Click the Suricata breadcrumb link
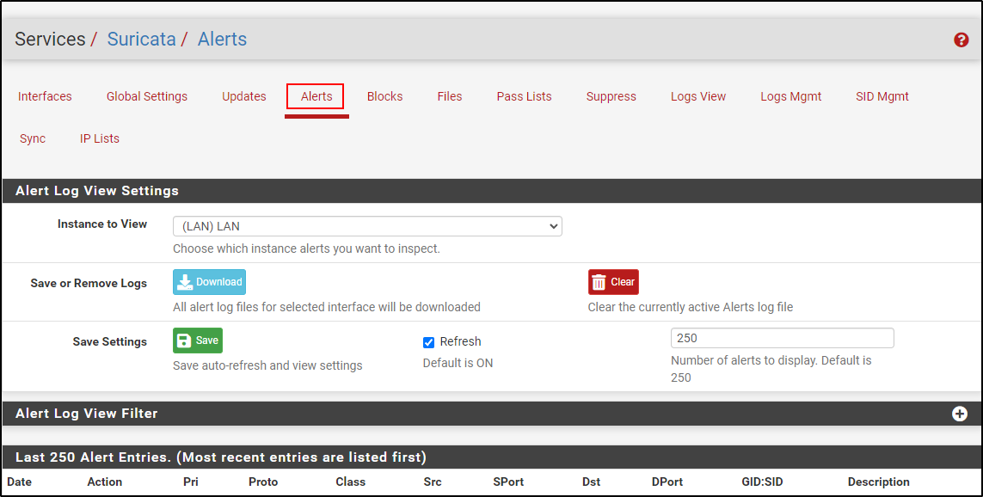Viewport: 983px width, 497px height. pos(141,40)
